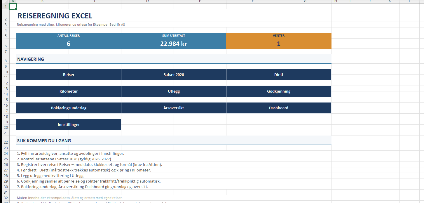
Task: Select column E header
Action: (200, 1)
